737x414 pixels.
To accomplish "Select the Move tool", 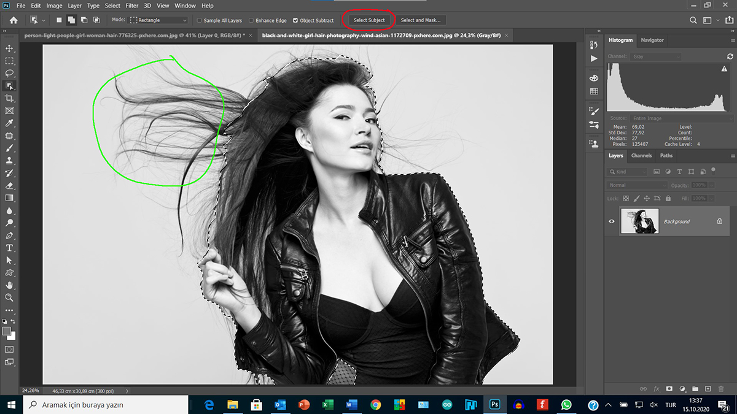I will (9, 48).
